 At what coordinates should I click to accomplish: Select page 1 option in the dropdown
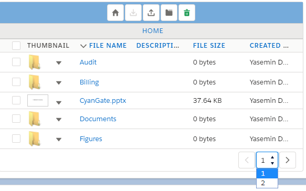[267, 174]
